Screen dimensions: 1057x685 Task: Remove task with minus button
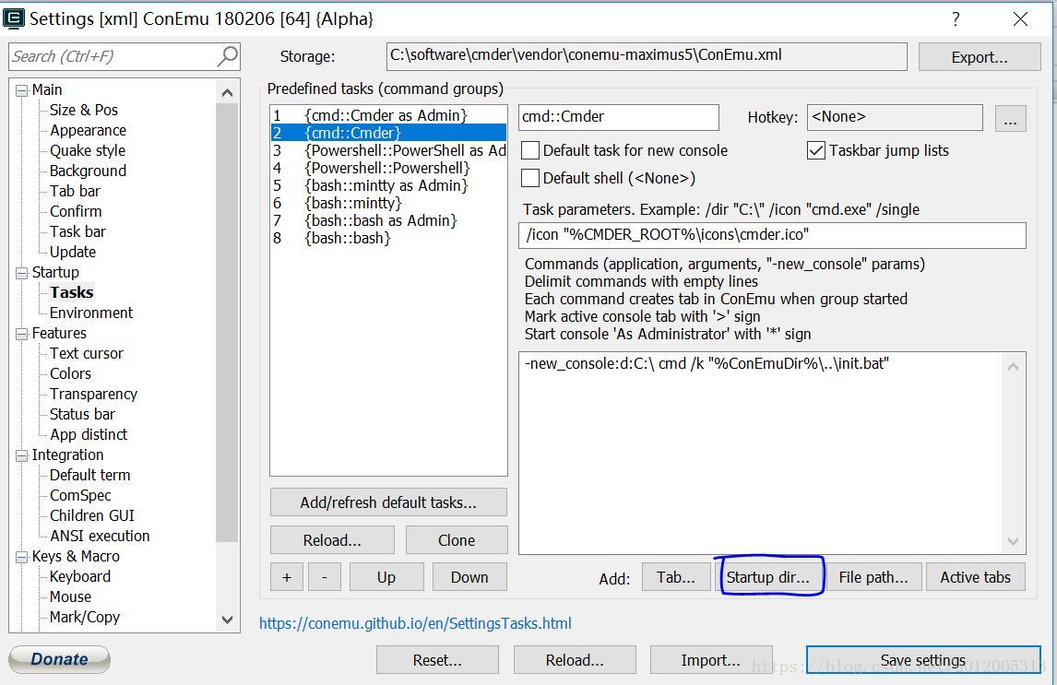click(x=325, y=577)
